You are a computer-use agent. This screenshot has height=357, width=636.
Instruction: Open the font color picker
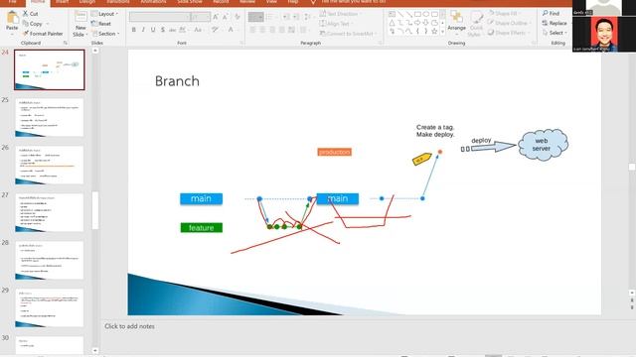232,30
